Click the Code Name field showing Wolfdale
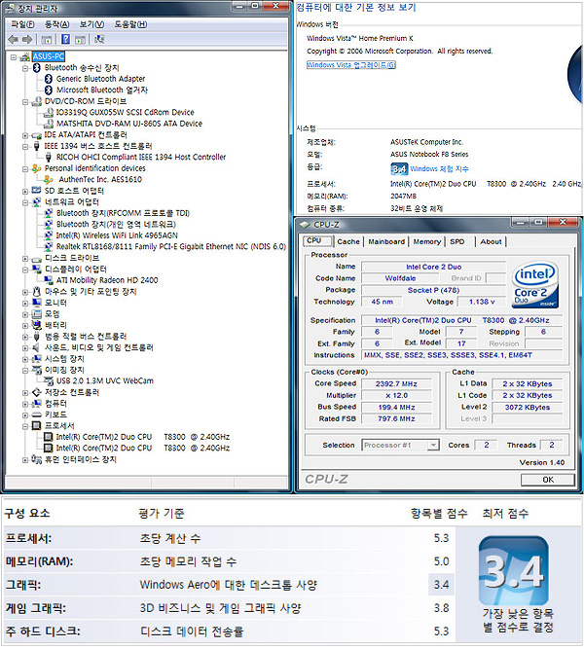 point(400,278)
